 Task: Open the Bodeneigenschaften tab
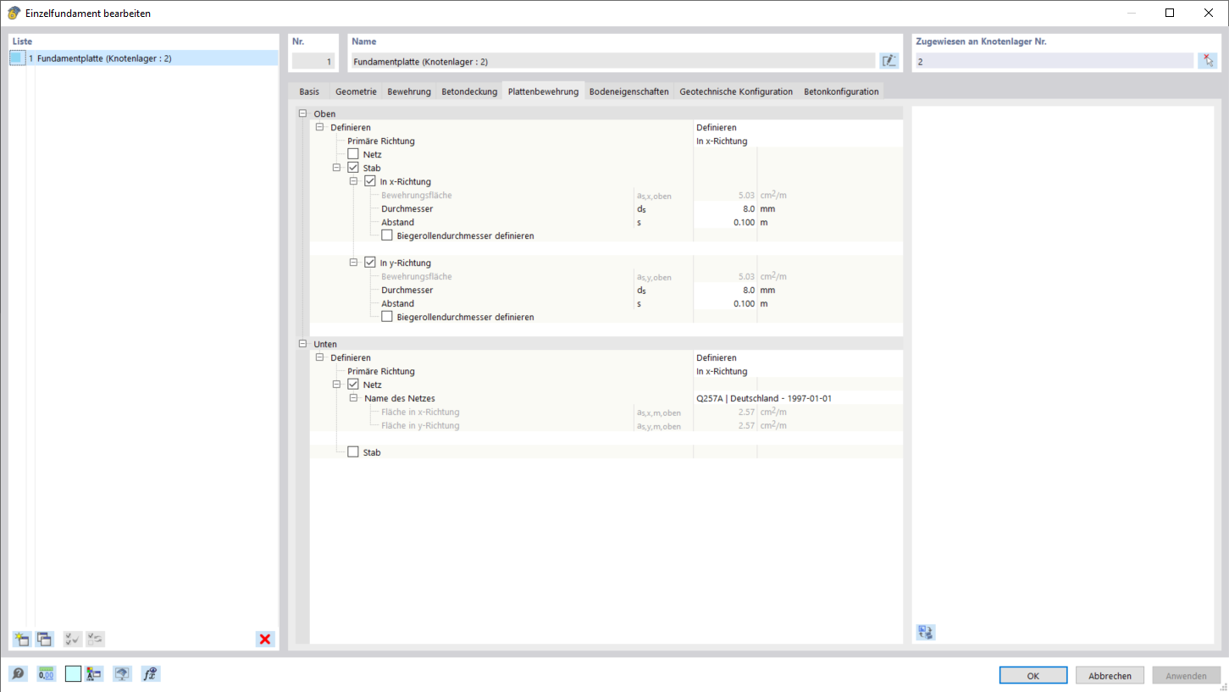click(629, 91)
